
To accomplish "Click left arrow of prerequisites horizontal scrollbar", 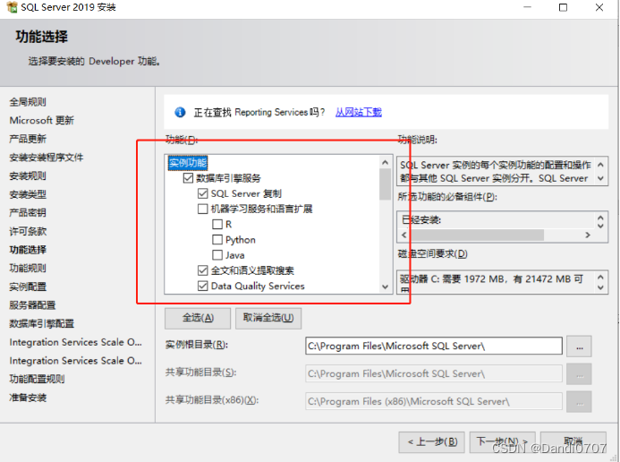I will [403, 235].
